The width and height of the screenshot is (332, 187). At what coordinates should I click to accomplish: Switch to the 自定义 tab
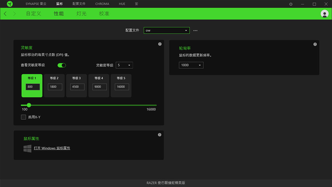click(34, 14)
